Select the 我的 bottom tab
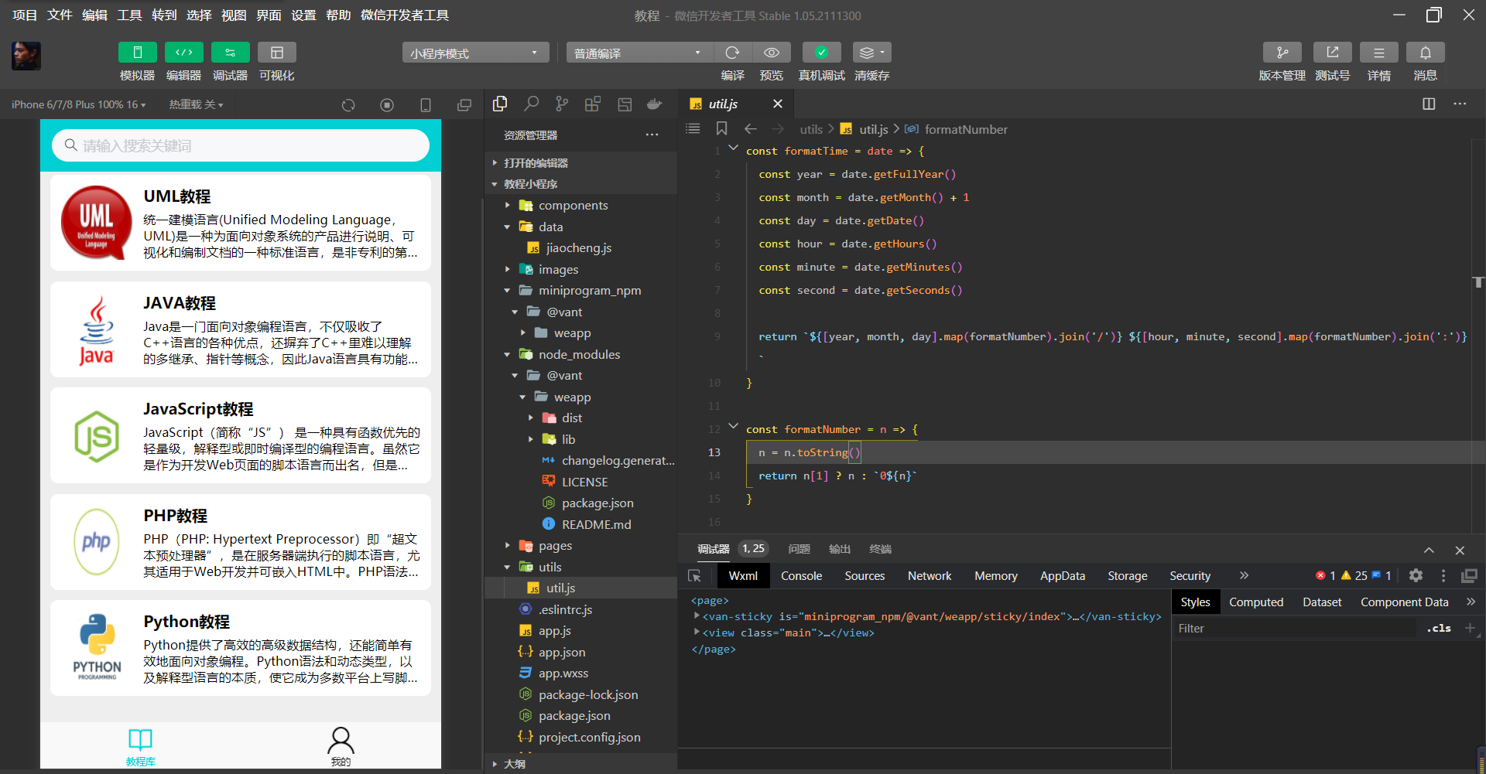The height and width of the screenshot is (774, 1486). point(341,745)
